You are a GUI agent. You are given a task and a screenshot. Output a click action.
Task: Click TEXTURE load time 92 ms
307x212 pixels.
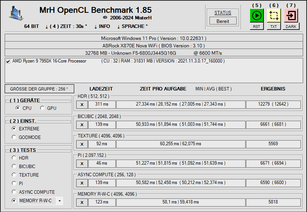coord(102,144)
